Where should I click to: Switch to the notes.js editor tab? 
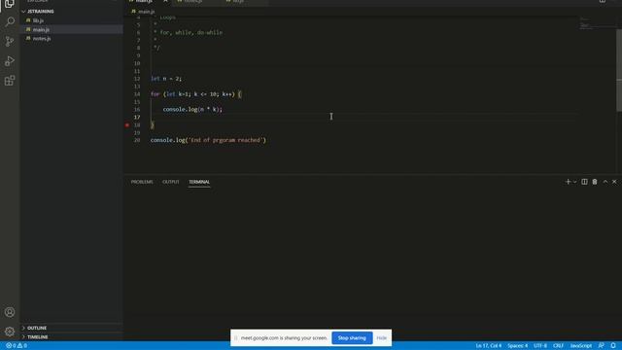click(193, 2)
